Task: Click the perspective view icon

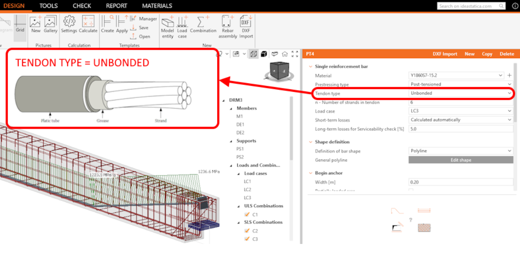Action: pos(275,54)
